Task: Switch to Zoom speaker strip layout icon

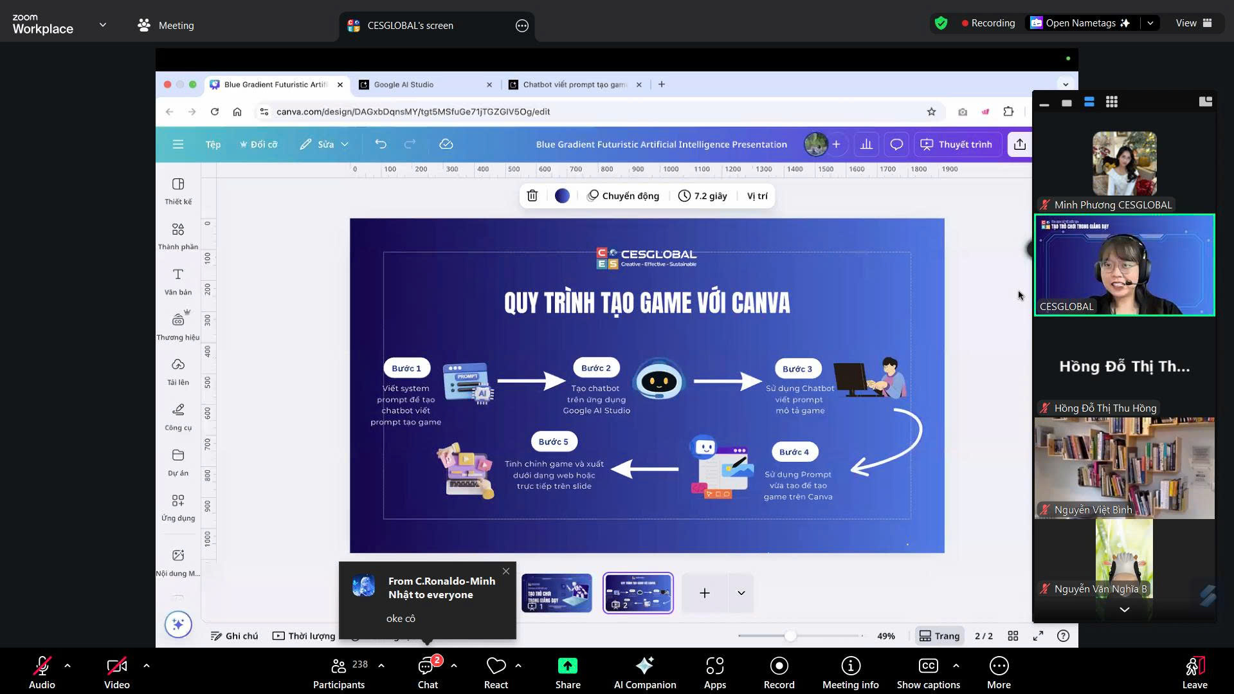Action: 1089,102
